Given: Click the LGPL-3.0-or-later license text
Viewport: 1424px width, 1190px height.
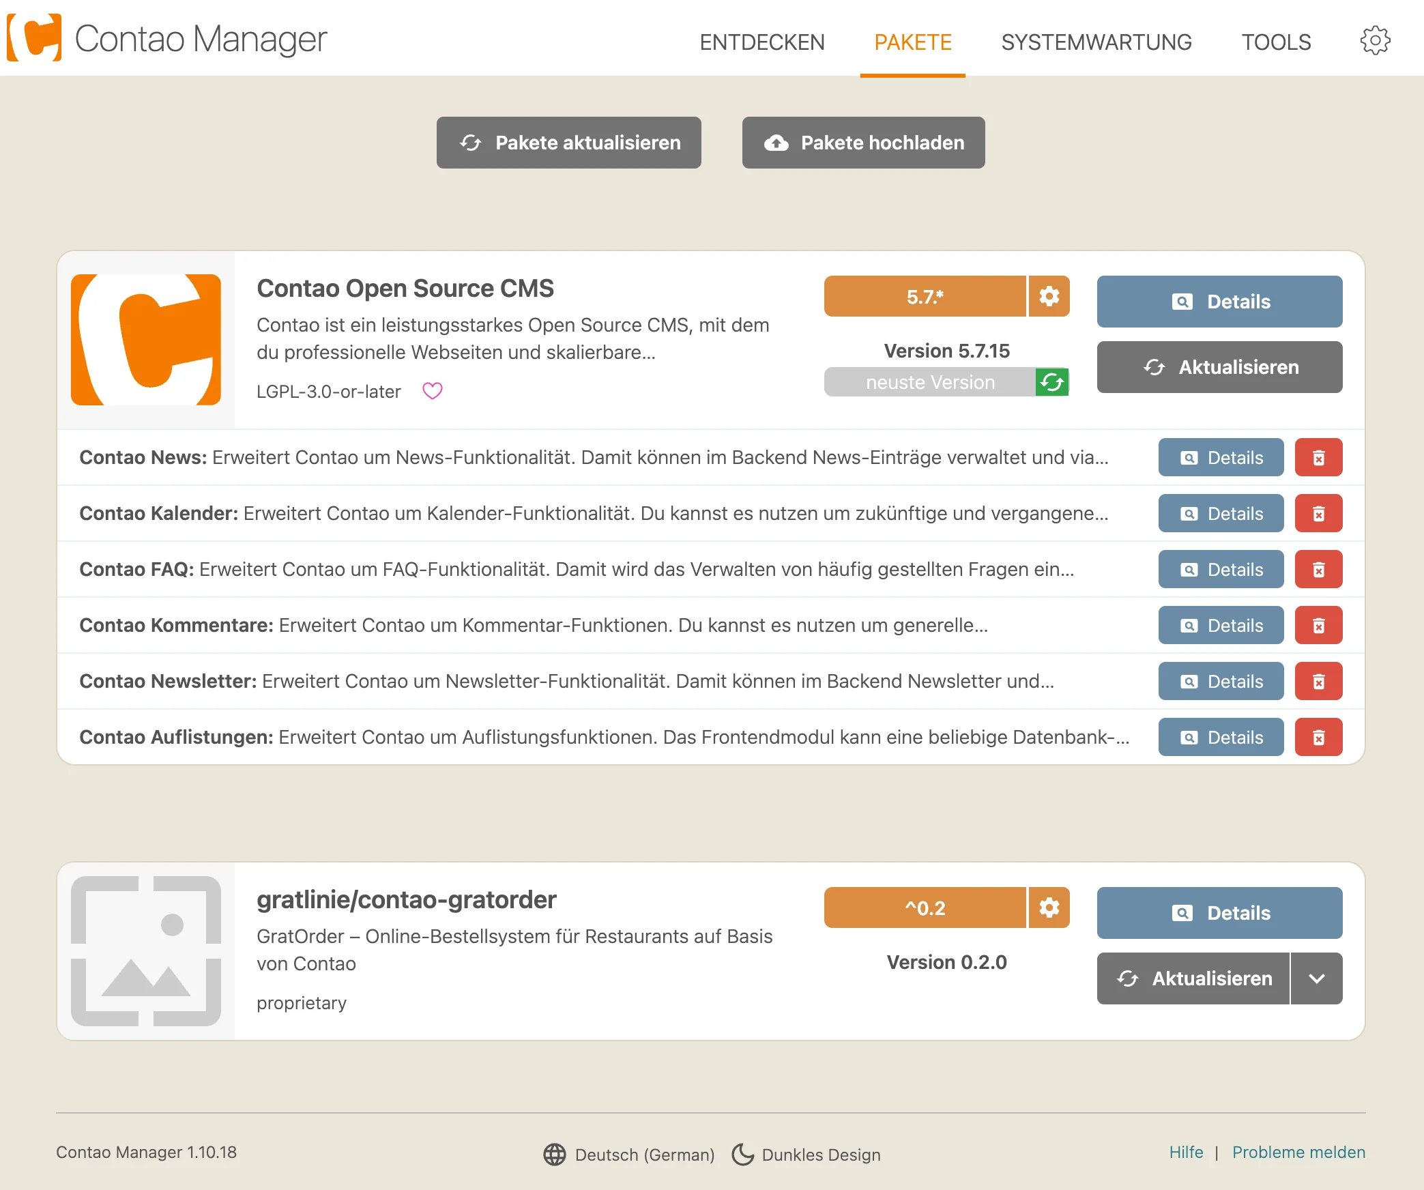Looking at the screenshot, I should [x=329, y=392].
